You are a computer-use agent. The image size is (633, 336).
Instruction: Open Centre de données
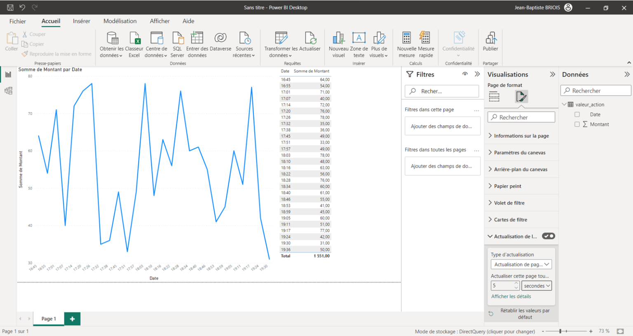click(156, 44)
